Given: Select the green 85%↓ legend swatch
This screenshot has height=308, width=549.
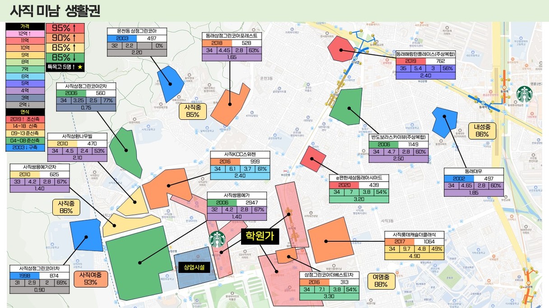Looking at the screenshot, I should point(65,58).
